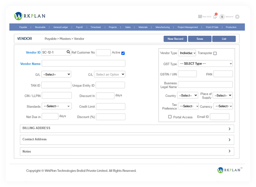Click the Unique Entity ID field
The image size is (256, 187).
click(x=110, y=85)
